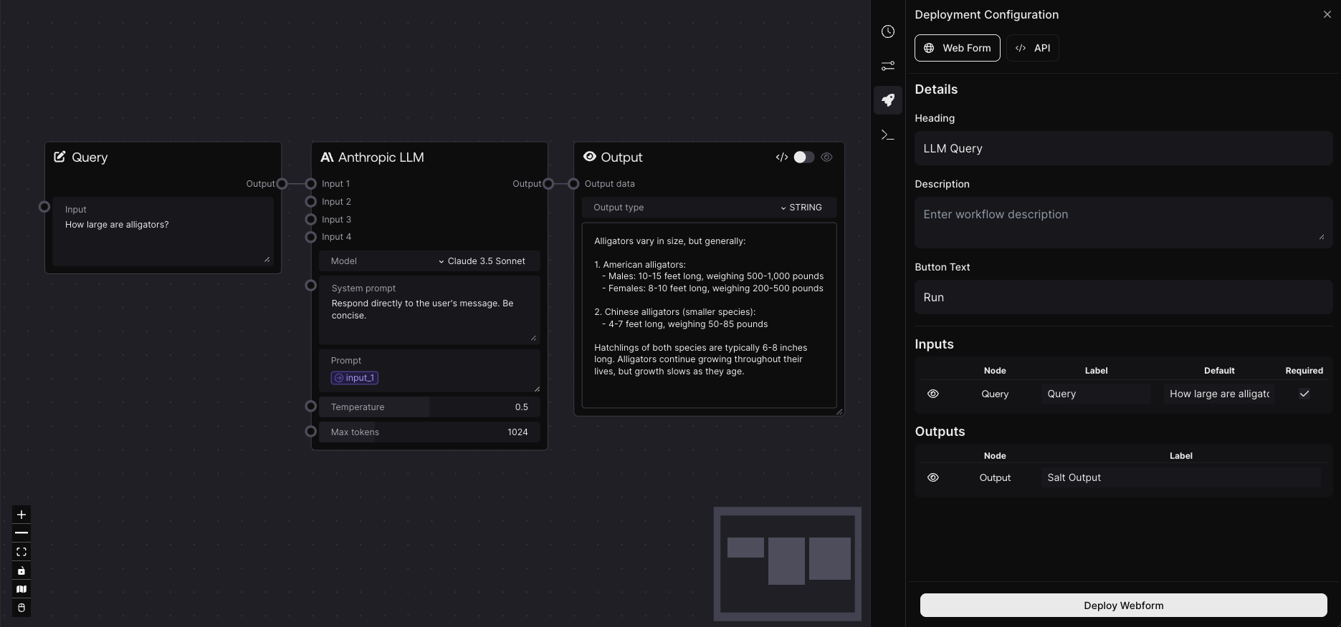Screen dimensions: 1341x627
Task: Click the Max tokens connection port
Action: (311, 432)
